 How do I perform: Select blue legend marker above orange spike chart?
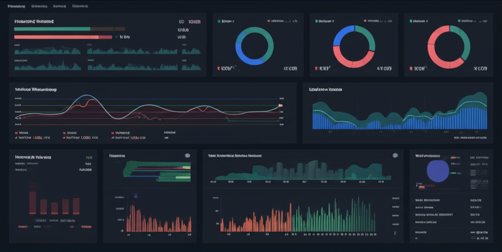pos(136,196)
